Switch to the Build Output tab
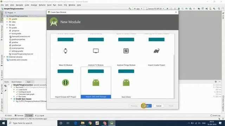This screenshot has width=225, height=126. (17, 82)
